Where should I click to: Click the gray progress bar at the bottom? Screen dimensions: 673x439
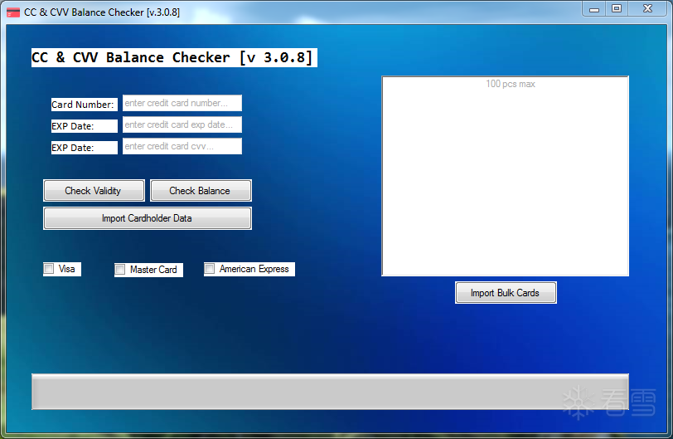tap(330, 392)
